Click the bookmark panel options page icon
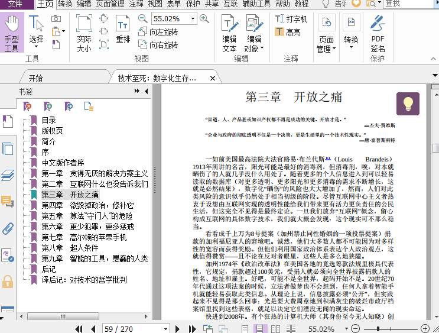This screenshot has width=439, height=333. click(89, 106)
